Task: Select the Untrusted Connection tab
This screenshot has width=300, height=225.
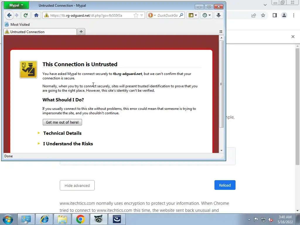Action: pyautogui.click(x=40, y=32)
